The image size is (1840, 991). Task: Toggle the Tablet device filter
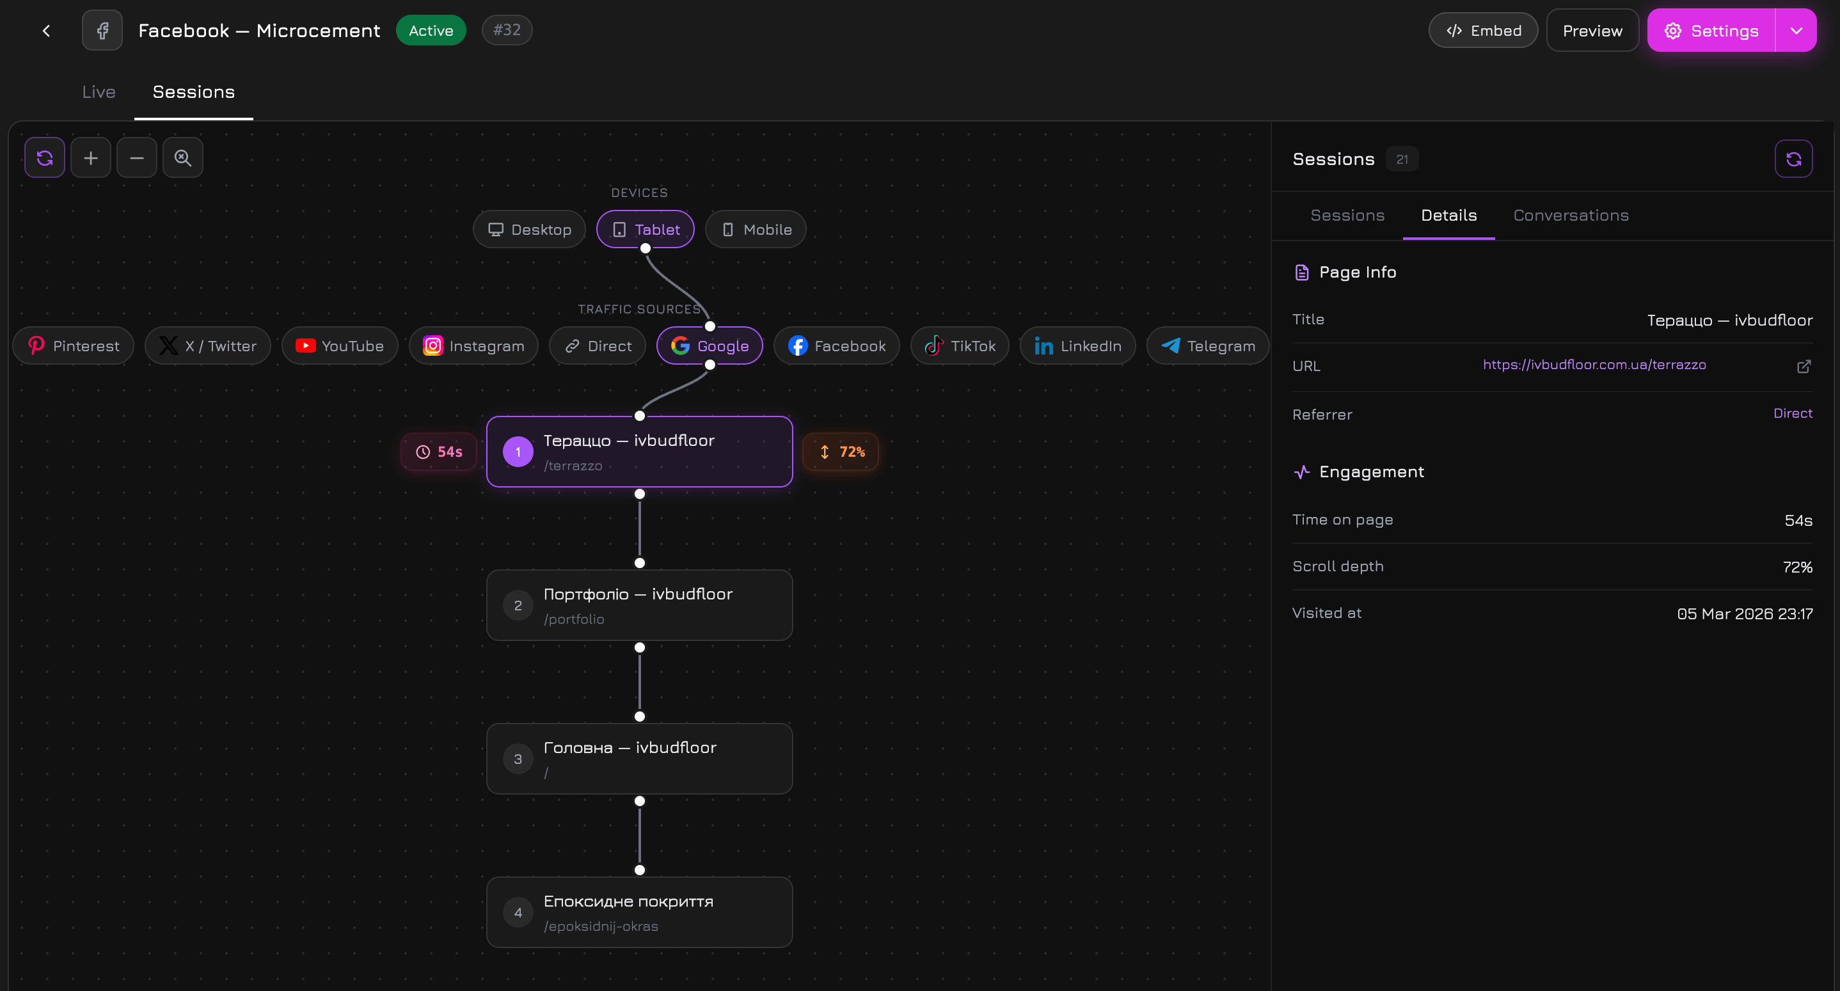click(x=646, y=229)
